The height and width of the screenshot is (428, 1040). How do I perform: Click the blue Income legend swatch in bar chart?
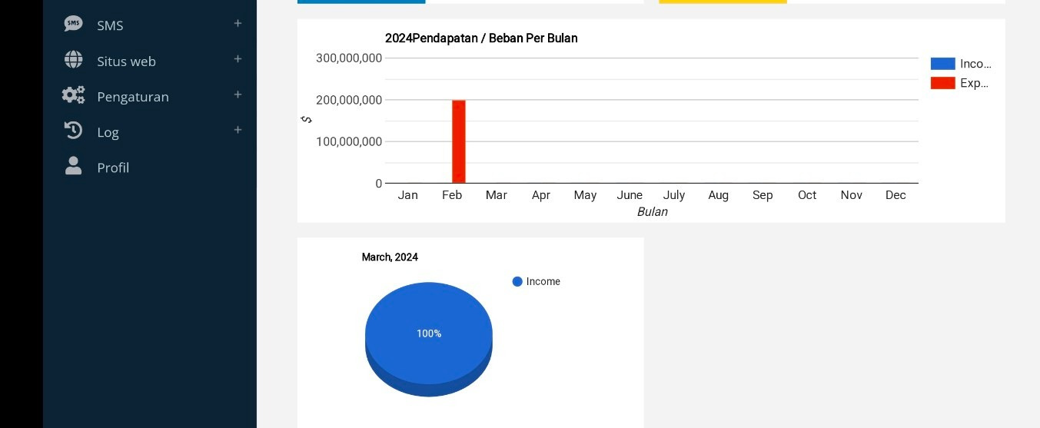click(942, 64)
